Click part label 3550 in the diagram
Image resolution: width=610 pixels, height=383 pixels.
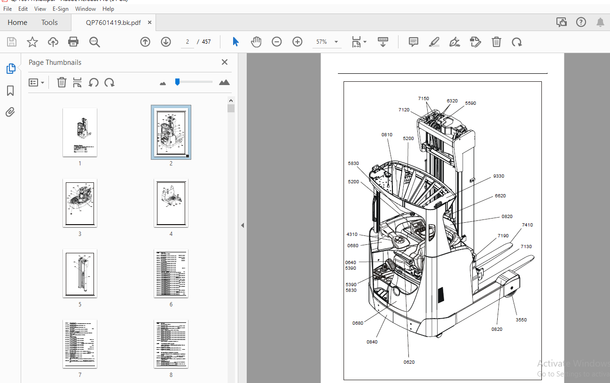pyautogui.click(x=521, y=320)
